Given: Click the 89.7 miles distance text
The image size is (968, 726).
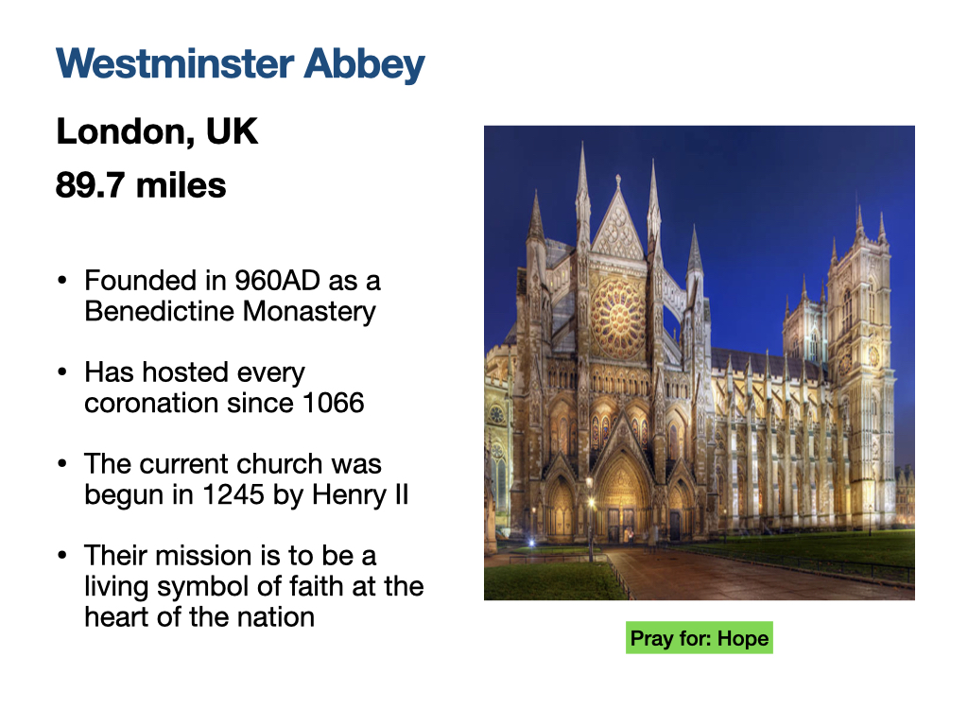Looking at the screenshot, I should (x=141, y=185).
